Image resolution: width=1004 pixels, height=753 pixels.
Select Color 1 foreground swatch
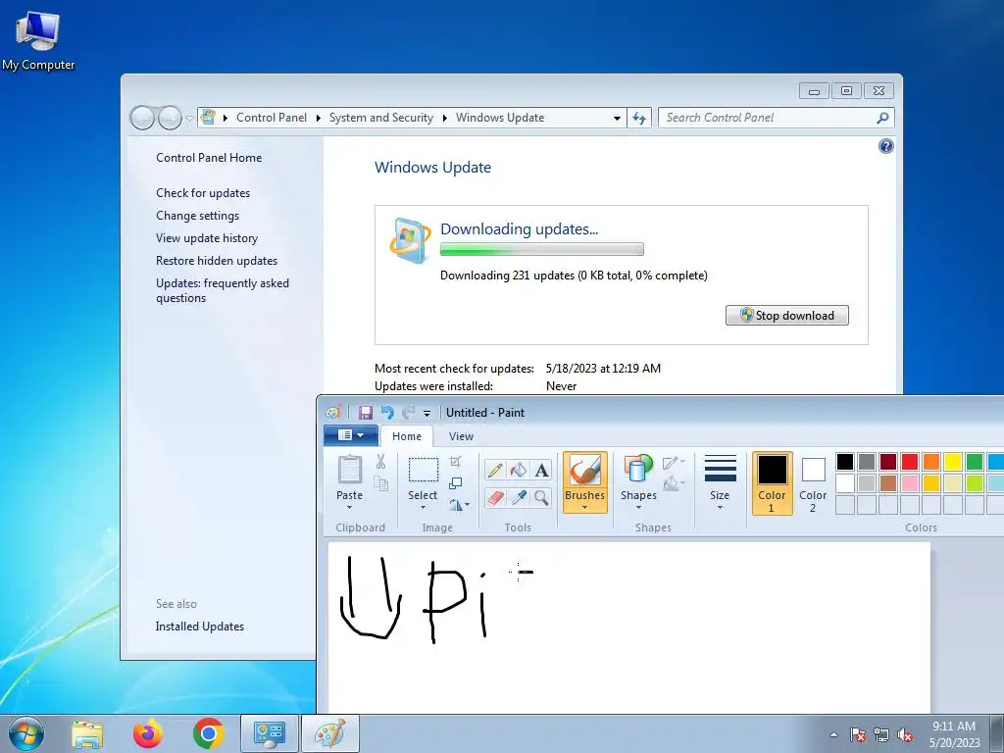coord(773,482)
